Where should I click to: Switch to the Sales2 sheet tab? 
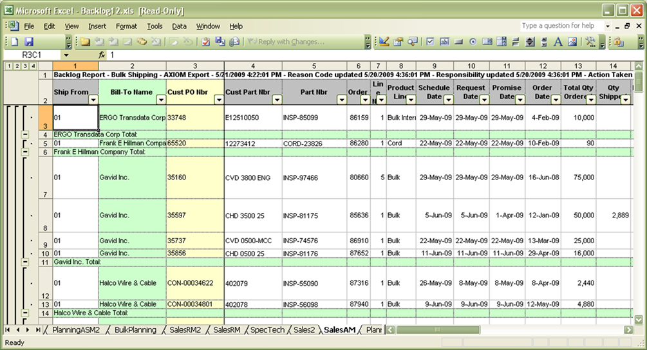click(x=304, y=330)
